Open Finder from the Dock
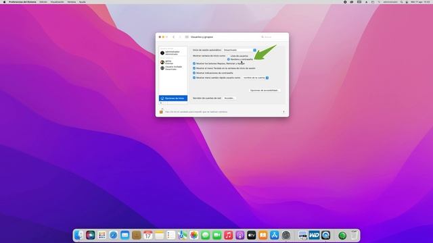Screen dimensions: 433x243 coord(78,236)
